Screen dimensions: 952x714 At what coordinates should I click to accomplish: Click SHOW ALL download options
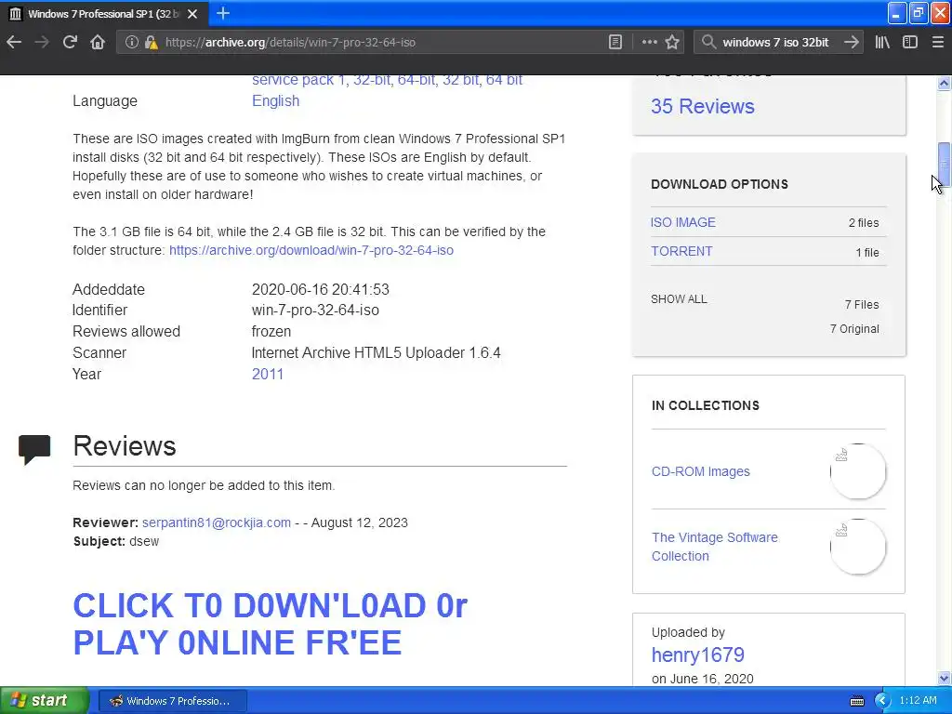coord(679,298)
